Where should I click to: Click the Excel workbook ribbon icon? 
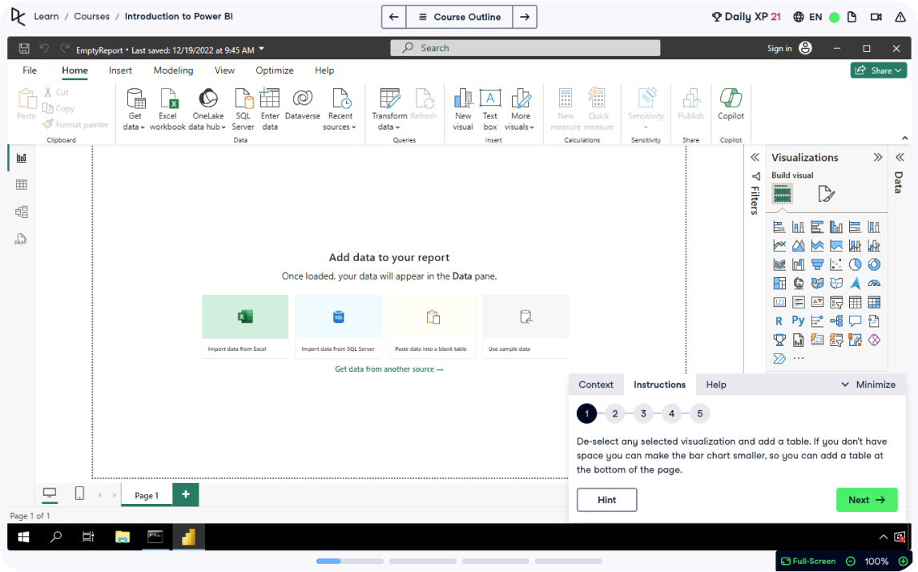click(168, 109)
